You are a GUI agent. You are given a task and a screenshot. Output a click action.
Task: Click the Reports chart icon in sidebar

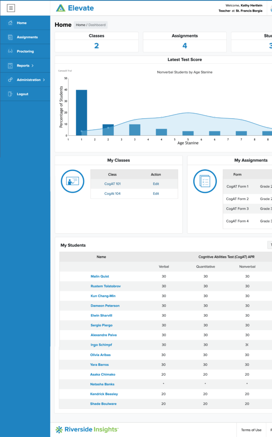(10, 65)
